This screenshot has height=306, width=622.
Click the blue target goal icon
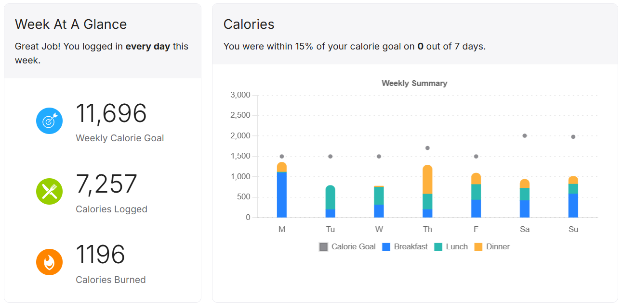(x=49, y=121)
